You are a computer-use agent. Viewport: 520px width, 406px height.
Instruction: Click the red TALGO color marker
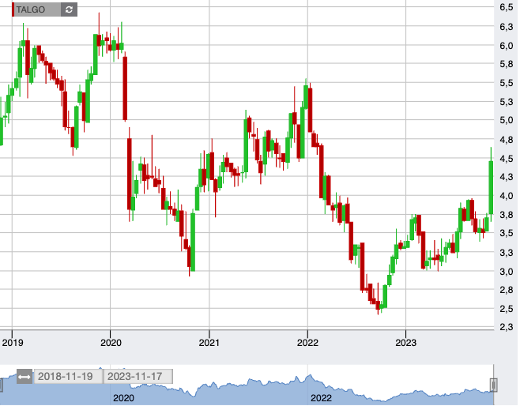(x=13, y=9)
